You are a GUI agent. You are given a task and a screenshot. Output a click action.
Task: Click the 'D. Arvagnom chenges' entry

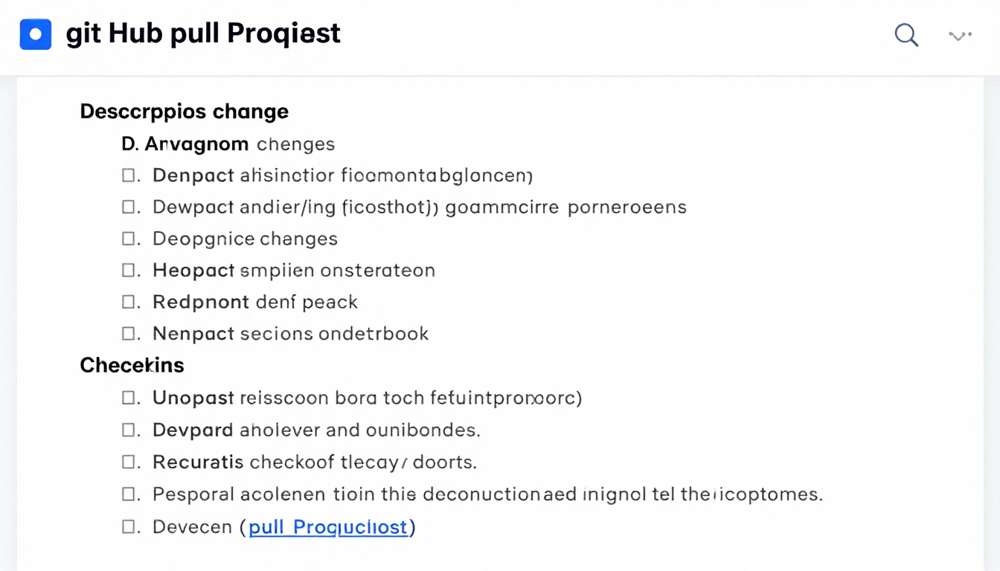click(228, 143)
